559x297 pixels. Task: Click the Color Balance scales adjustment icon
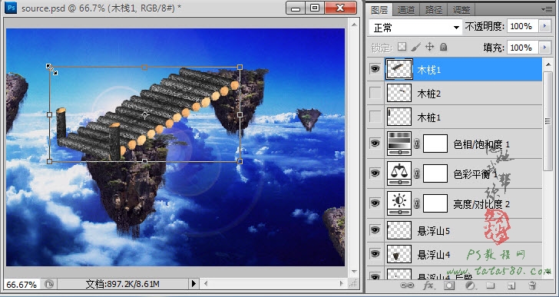point(399,173)
